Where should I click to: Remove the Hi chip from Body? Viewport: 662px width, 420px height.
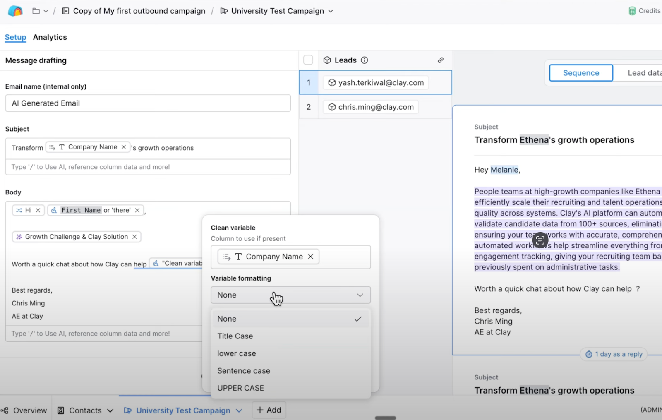pyautogui.click(x=38, y=210)
